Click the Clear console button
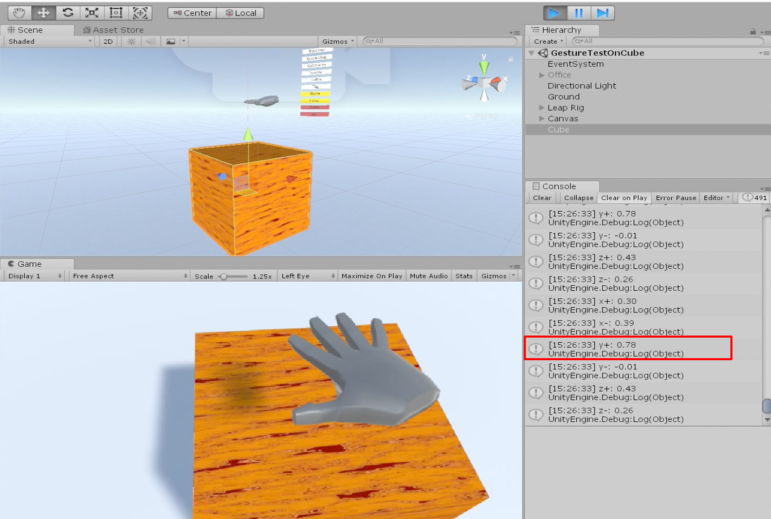This screenshot has height=519, width=771. [542, 198]
